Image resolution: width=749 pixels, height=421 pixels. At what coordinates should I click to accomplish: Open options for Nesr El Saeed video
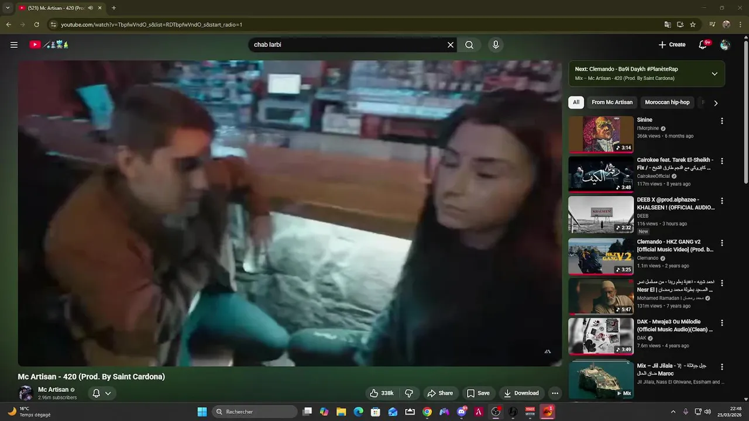tap(721, 283)
